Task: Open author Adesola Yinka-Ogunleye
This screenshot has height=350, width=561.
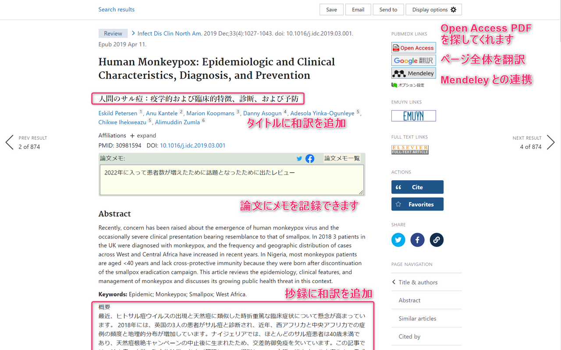Action: (x=322, y=113)
